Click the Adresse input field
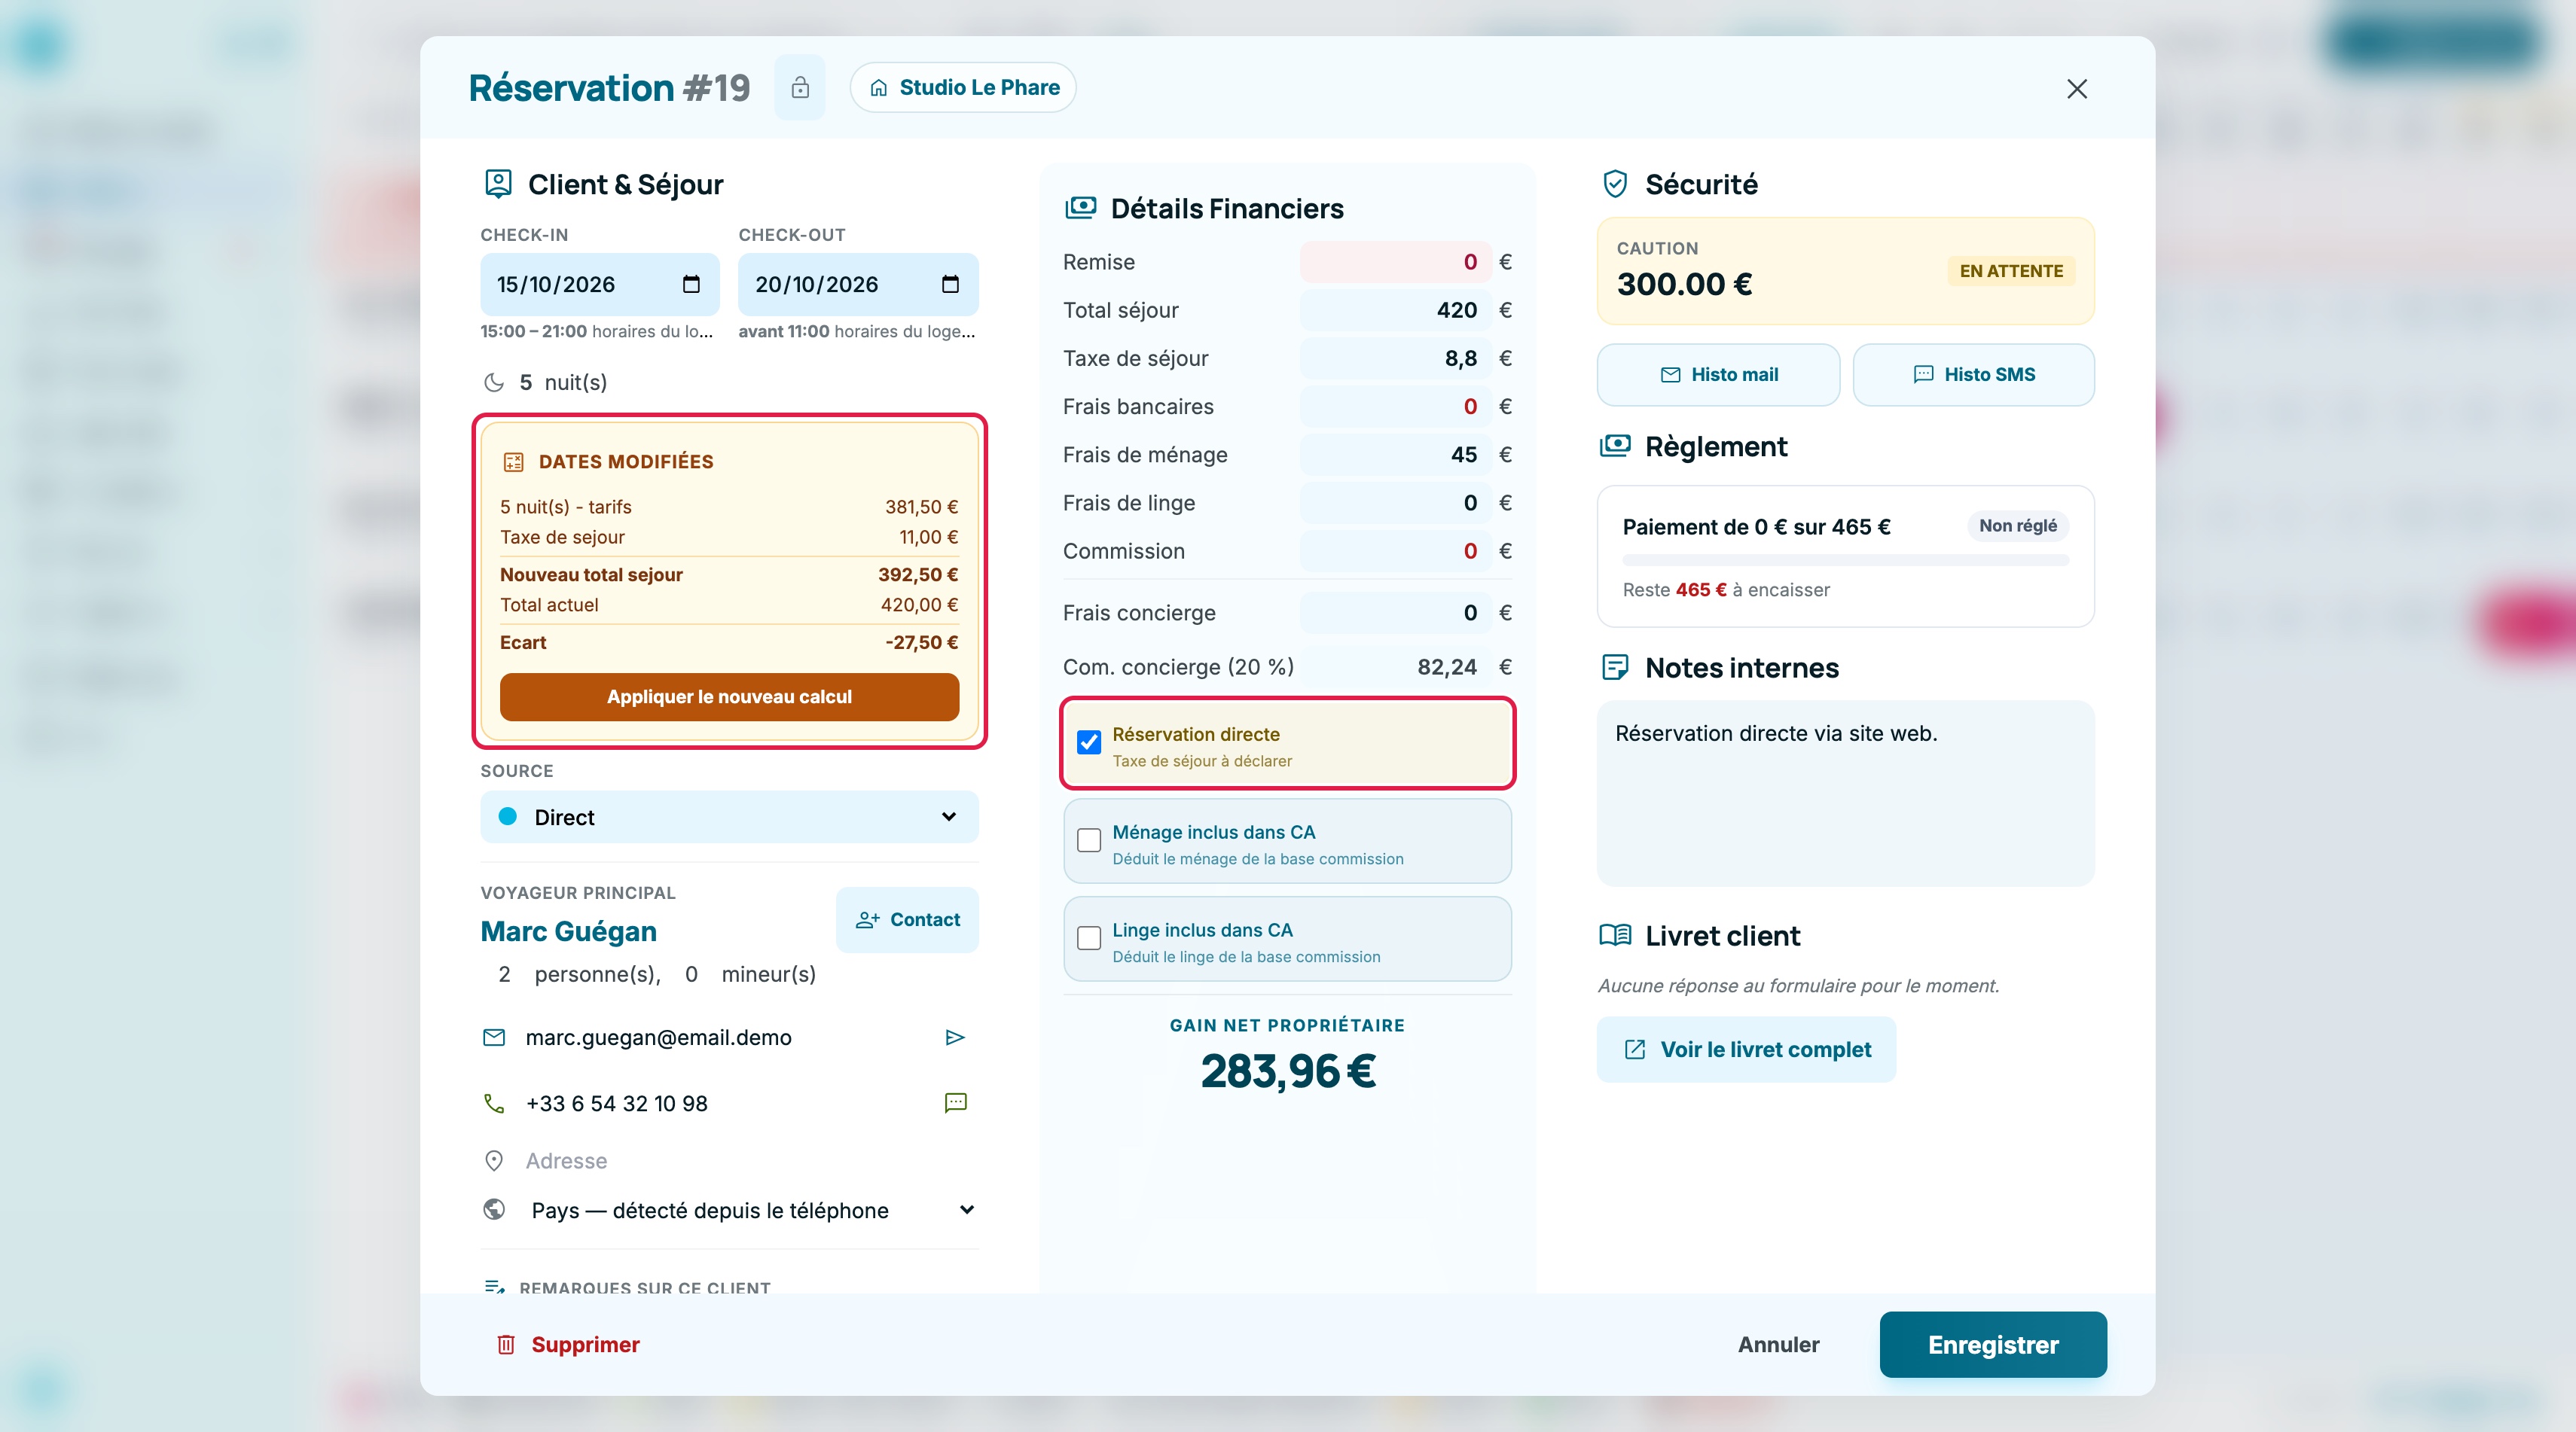 750,1161
